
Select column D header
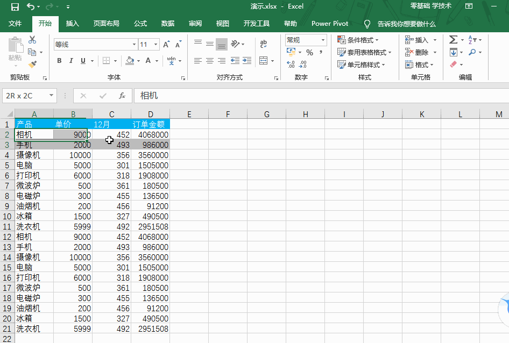click(x=150, y=114)
